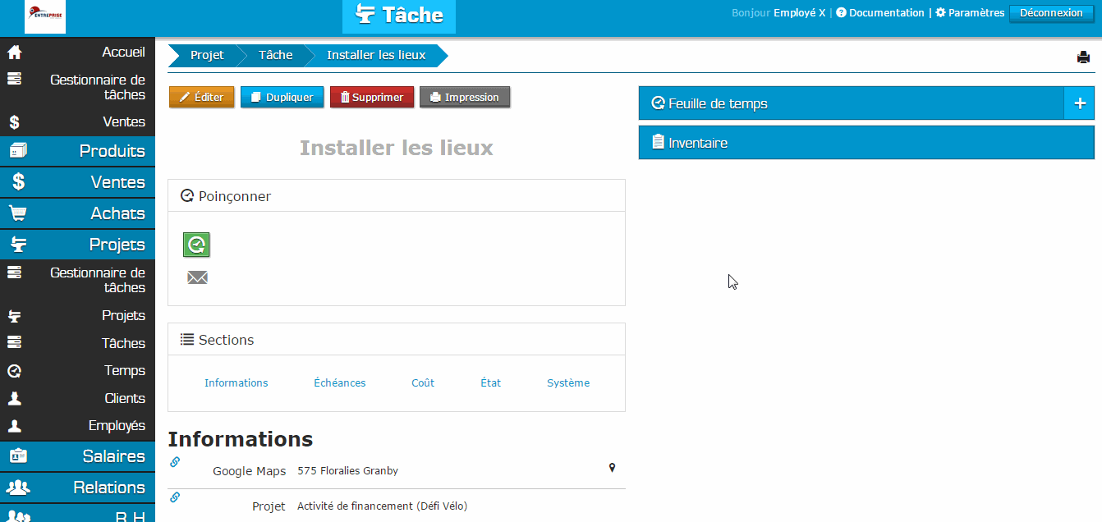Click the Temps clock icon in sidebar
This screenshot has height=522, width=1102.
point(13,370)
